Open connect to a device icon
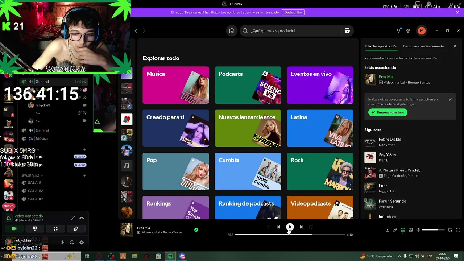Screen dimensions: 464x261 click(411, 230)
